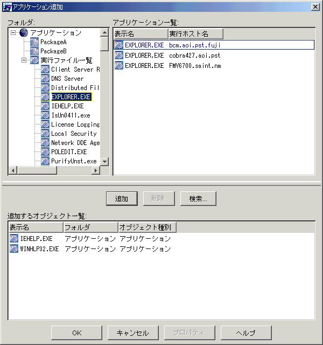
Task: Click the PackageB icon in folder tree
Action: [34, 51]
